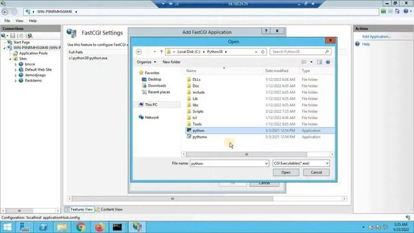Open the Help menu in IIS Manager
The width and height of the screenshot is (414, 233).
pos(33,21)
